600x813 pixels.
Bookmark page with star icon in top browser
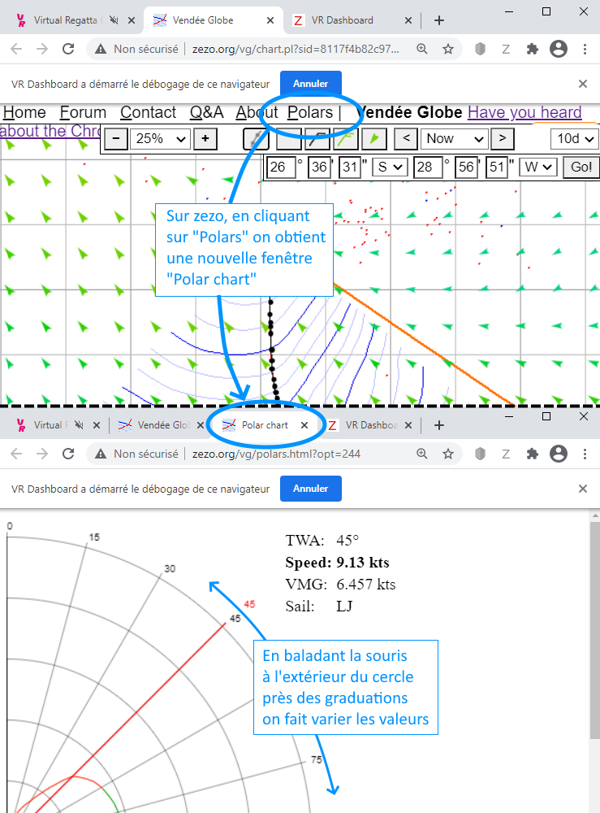(x=447, y=49)
